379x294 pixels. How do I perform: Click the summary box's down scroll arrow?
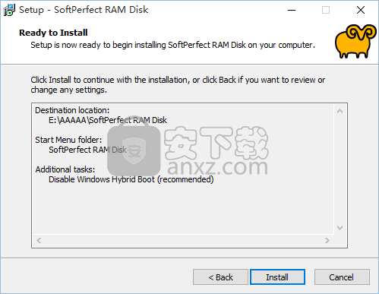click(x=340, y=228)
